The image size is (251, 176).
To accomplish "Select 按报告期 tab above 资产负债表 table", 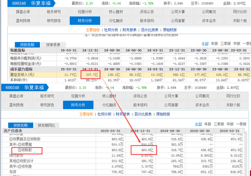I will click(x=21, y=125).
